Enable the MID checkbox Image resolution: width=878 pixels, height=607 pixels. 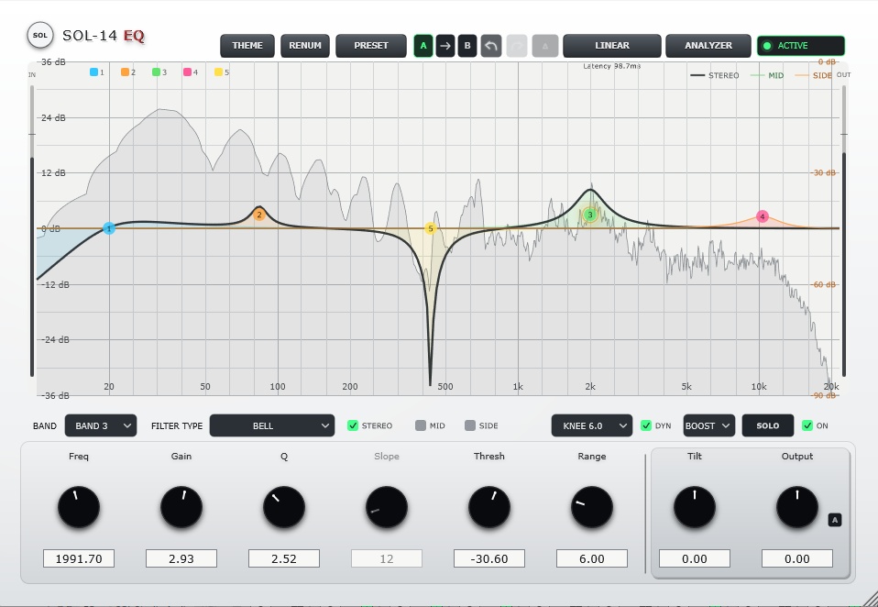tap(421, 425)
